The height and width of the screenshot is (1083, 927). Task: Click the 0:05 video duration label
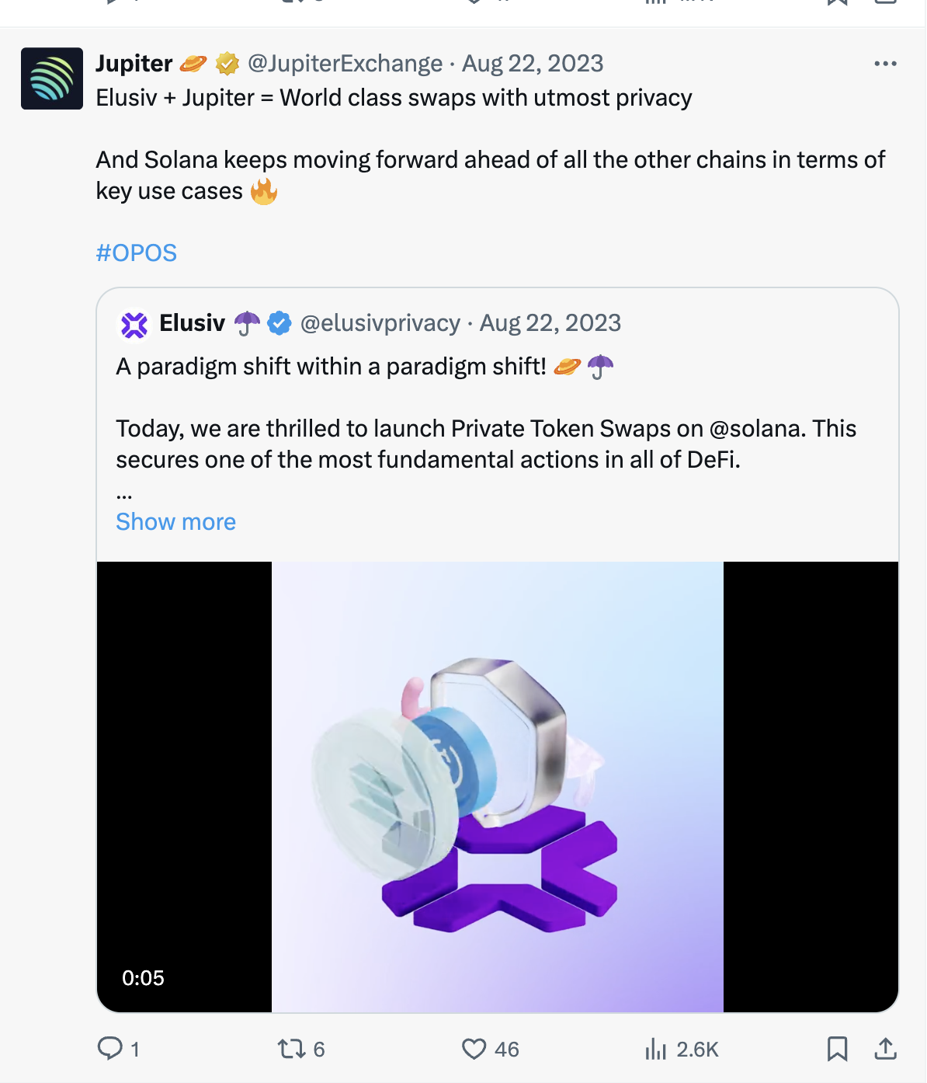tap(143, 977)
